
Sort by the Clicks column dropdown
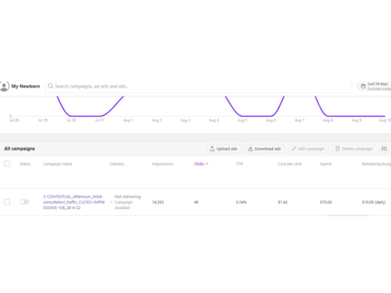point(201,164)
